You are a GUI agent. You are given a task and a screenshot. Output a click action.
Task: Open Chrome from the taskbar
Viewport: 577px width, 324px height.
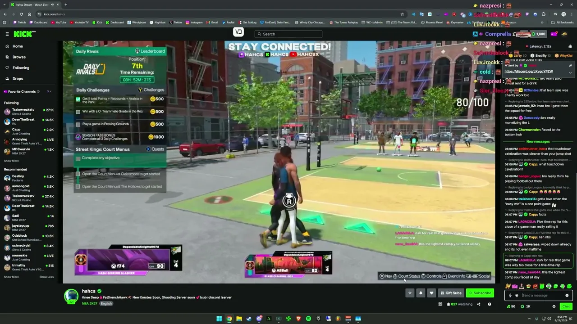point(229,319)
